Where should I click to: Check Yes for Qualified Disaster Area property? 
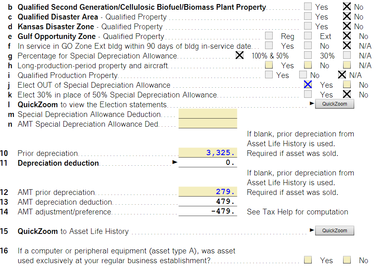(x=309, y=17)
